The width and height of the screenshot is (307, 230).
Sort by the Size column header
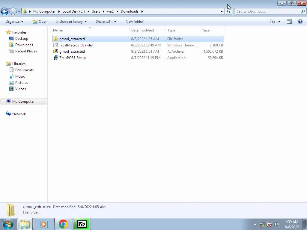click(x=213, y=30)
